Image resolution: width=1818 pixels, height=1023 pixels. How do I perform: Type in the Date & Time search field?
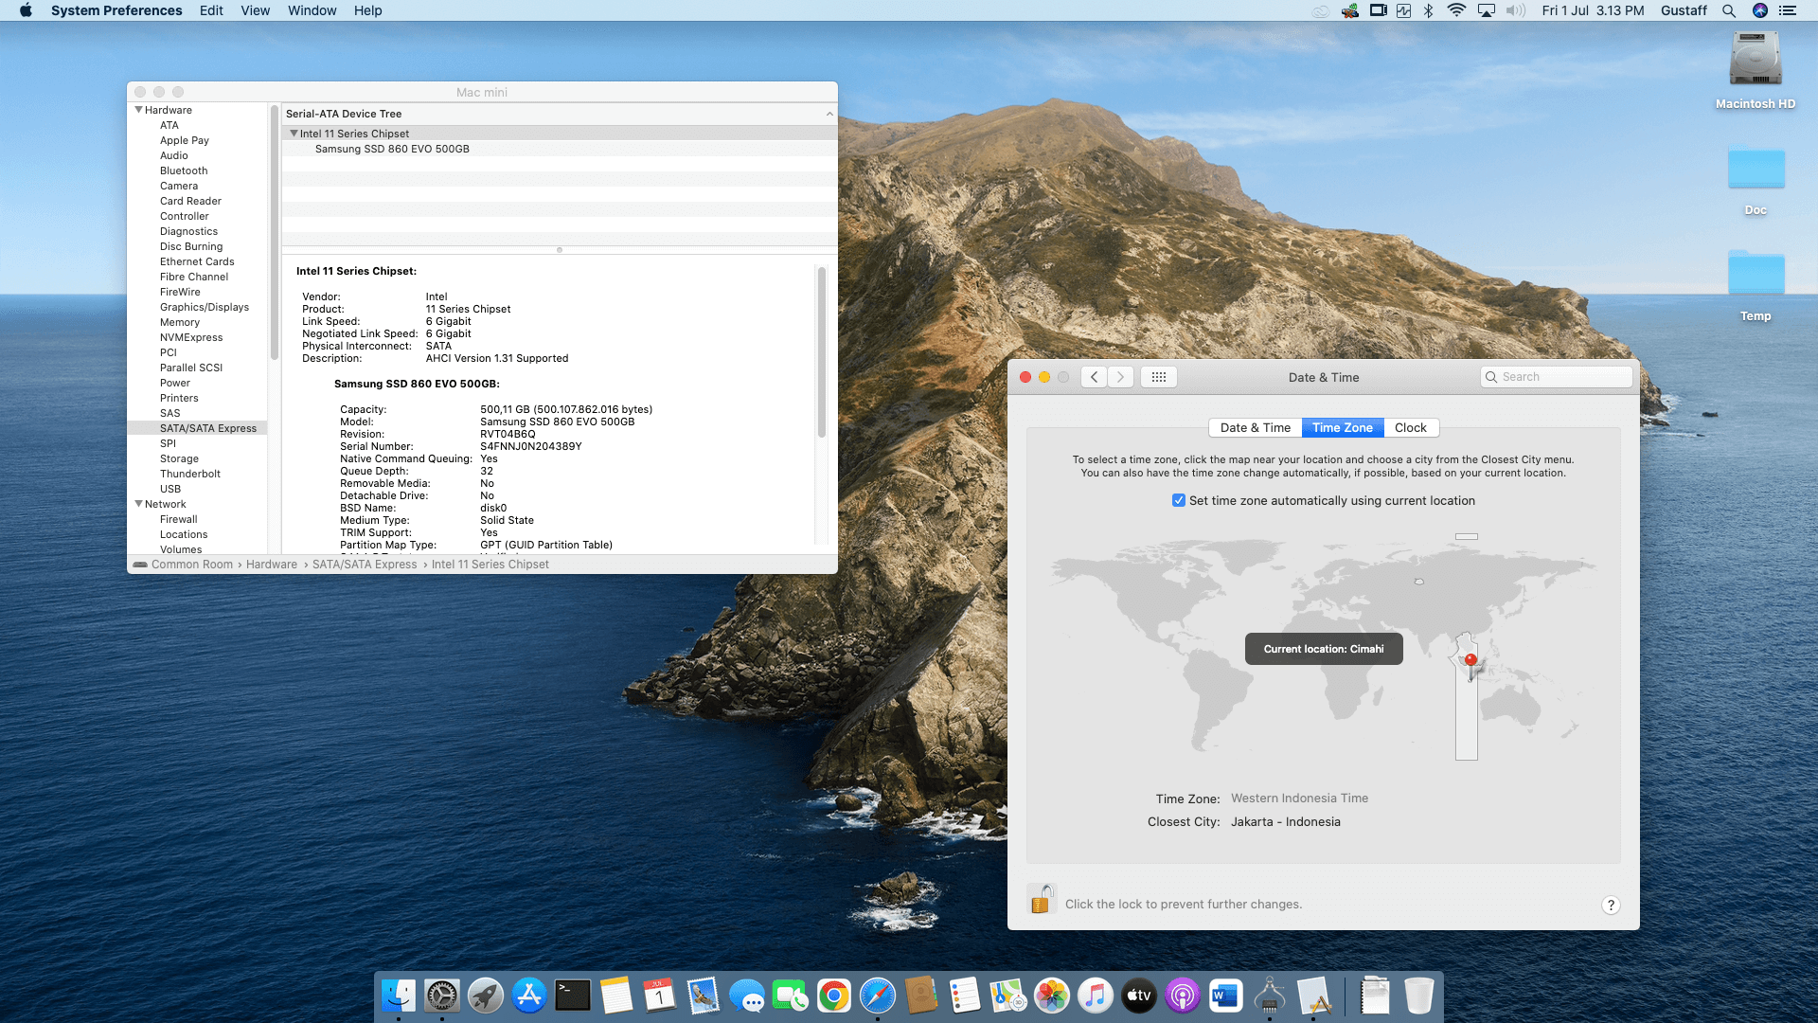click(1558, 376)
